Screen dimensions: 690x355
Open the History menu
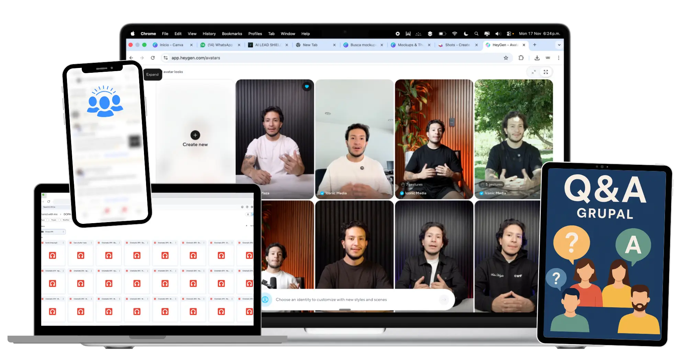point(209,34)
